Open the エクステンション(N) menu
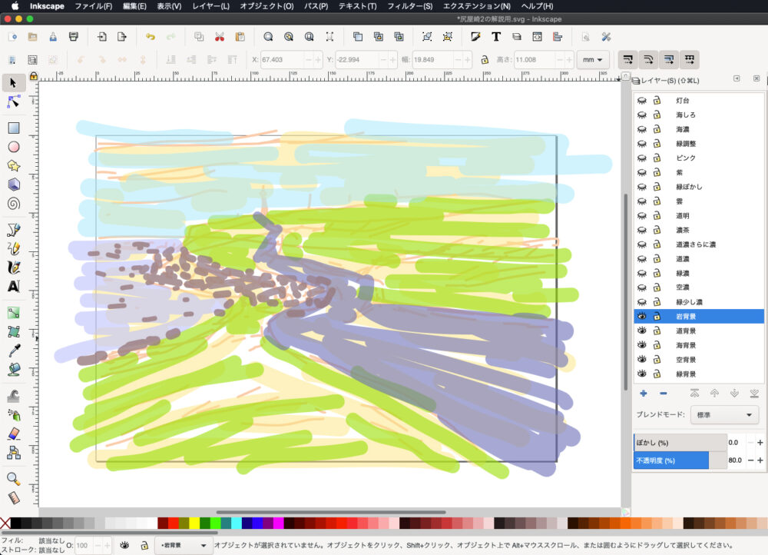Image resolution: width=768 pixels, height=555 pixels. point(476,6)
